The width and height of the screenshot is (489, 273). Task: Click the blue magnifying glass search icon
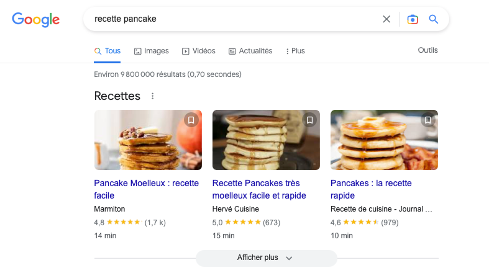point(434,19)
